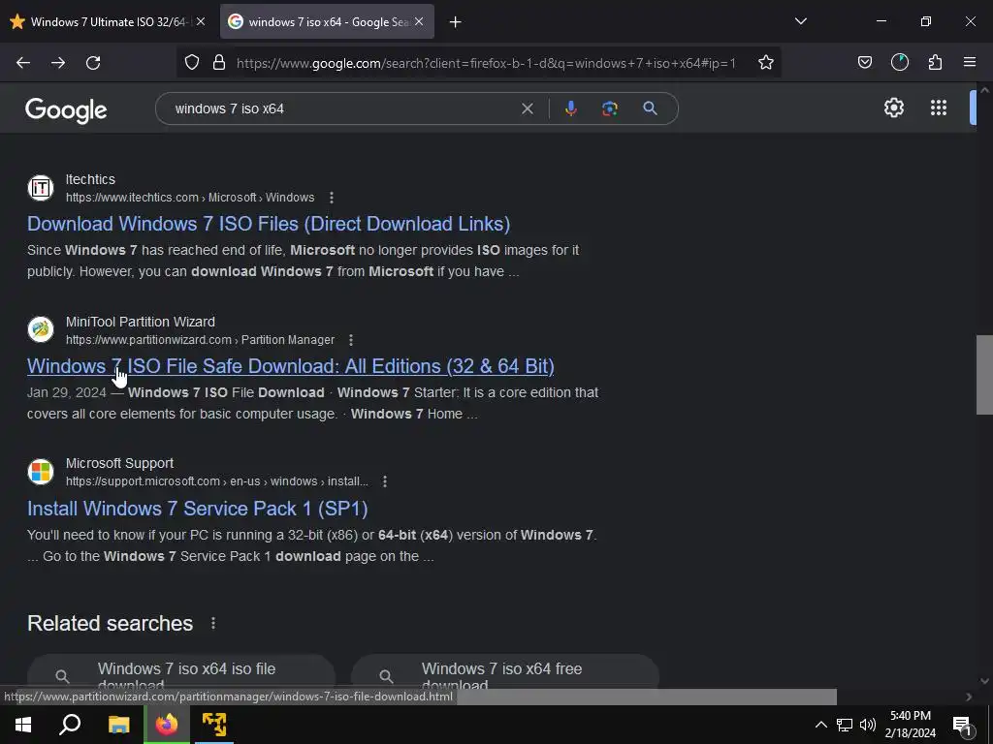
Task: Open Windows taskbar search
Action: pos(70,725)
